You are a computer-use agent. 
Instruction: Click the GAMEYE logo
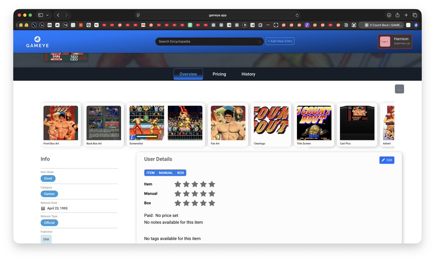tap(37, 42)
